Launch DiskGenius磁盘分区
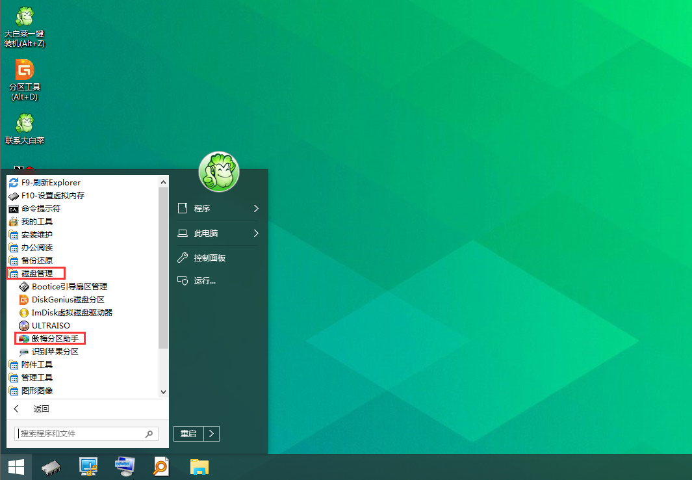Screen dimensions: 692x480 [x=62, y=299]
